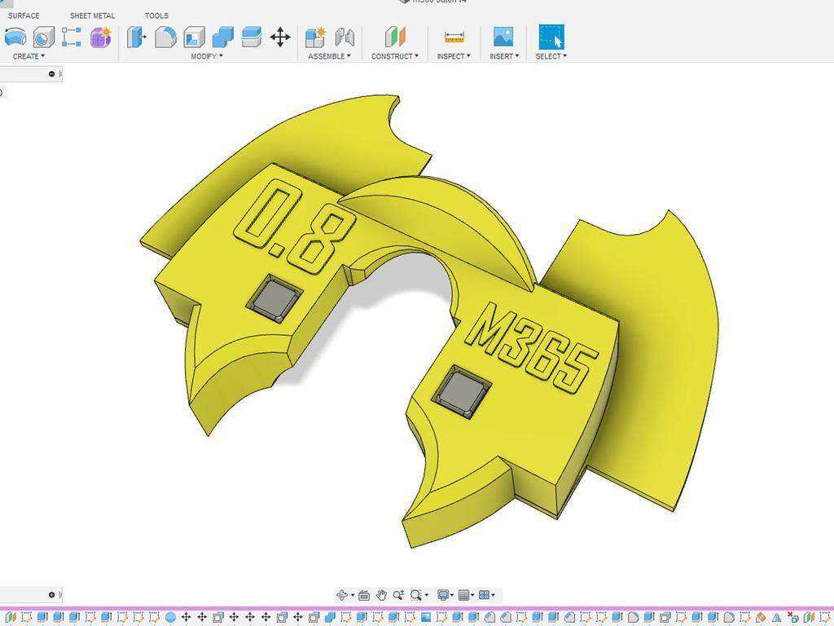Expand the INSERT dropdown menu
The width and height of the screenshot is (834, 626).
click(504, 56)
